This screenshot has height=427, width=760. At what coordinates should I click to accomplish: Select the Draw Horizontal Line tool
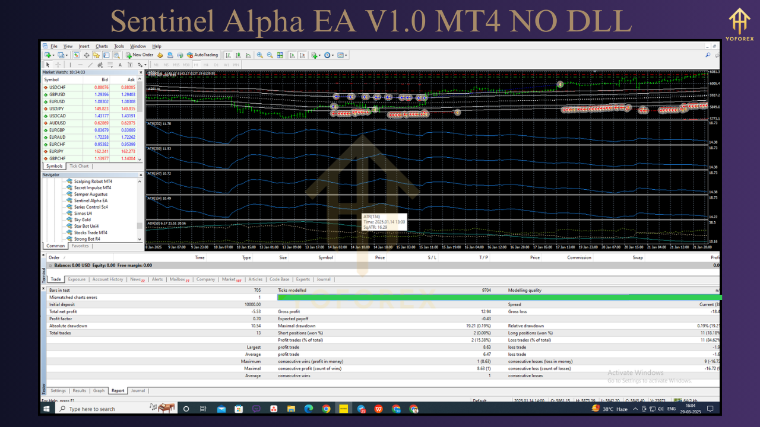80,65
